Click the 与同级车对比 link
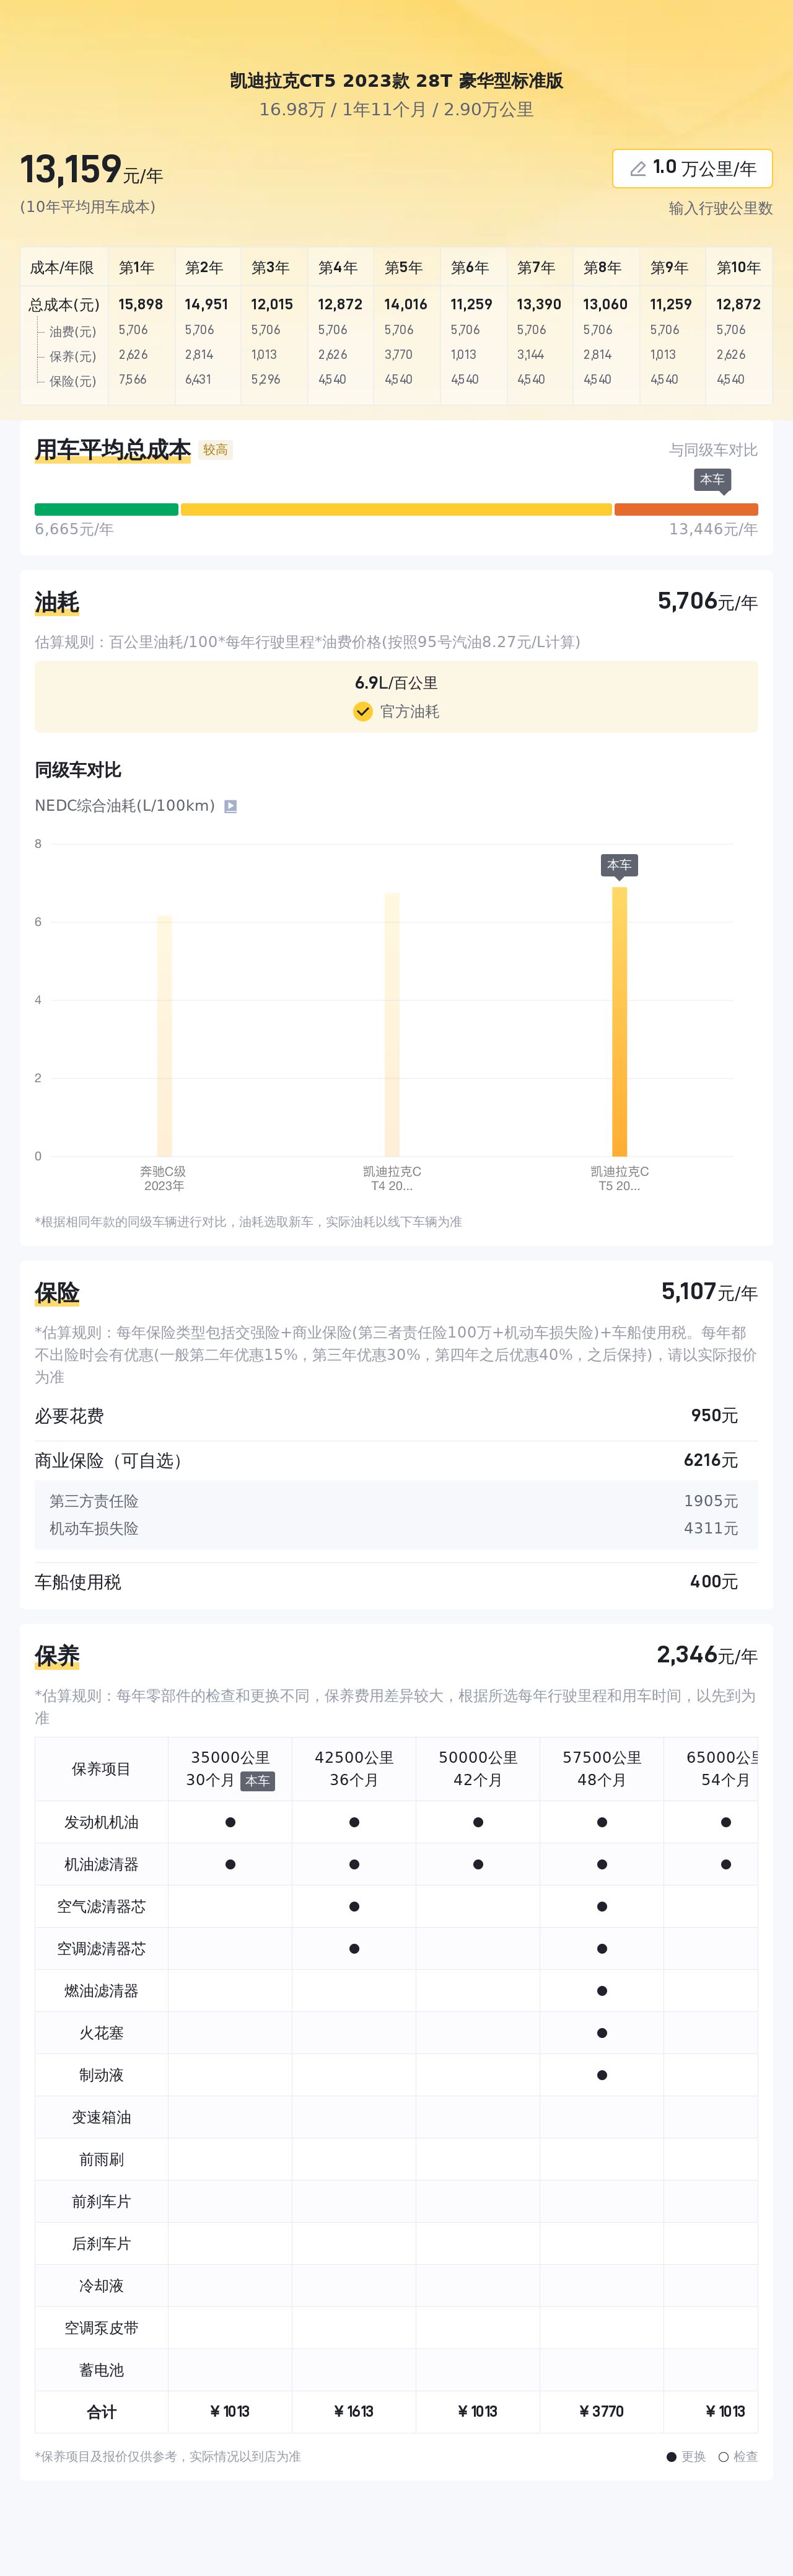The width and height of the screenshot is (793, 2576). [x=713, y=450]
